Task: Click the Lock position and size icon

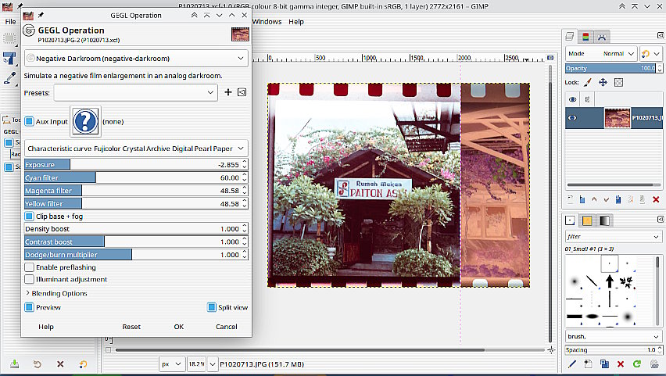Action: [603, 82]
